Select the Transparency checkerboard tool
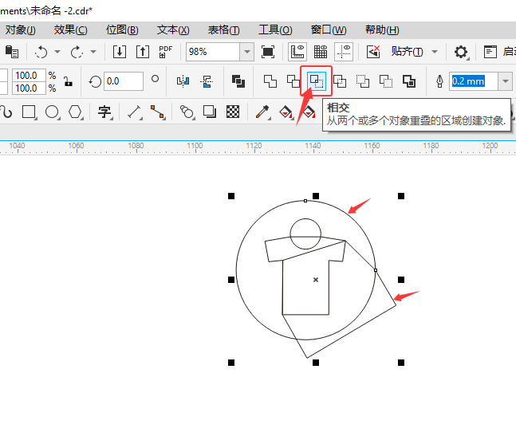Viewport: 516px width, 428px height. (233, 112)
